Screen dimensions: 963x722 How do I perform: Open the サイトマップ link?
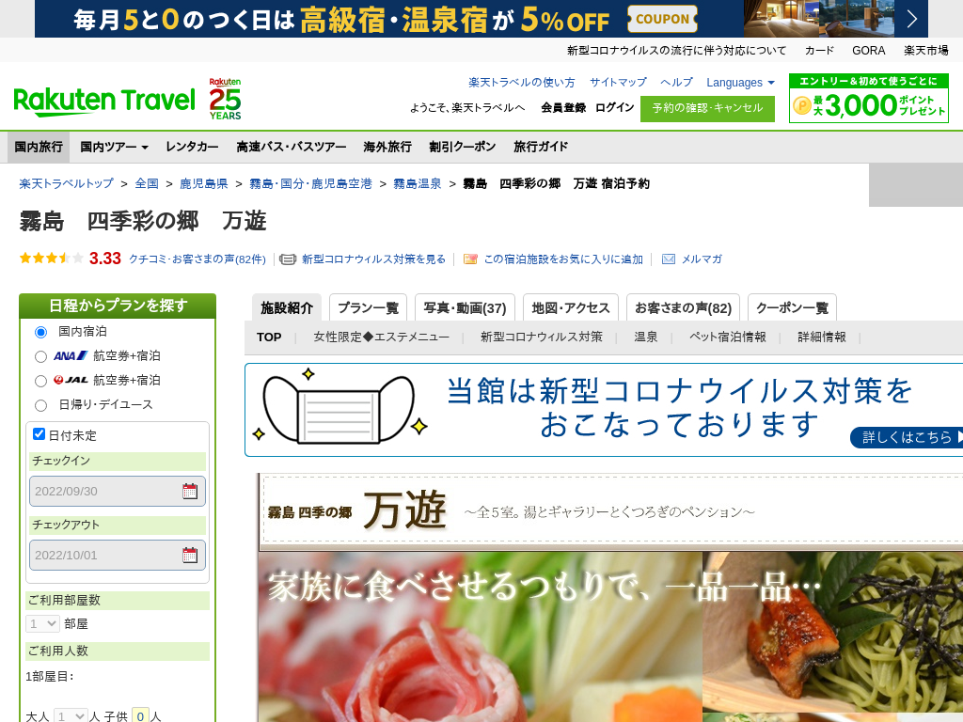click(618, 83)
